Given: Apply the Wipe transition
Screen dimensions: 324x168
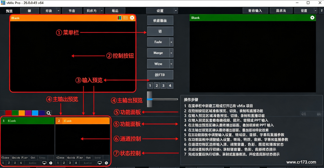Looking at the screenshot, I should pos(158,64).
